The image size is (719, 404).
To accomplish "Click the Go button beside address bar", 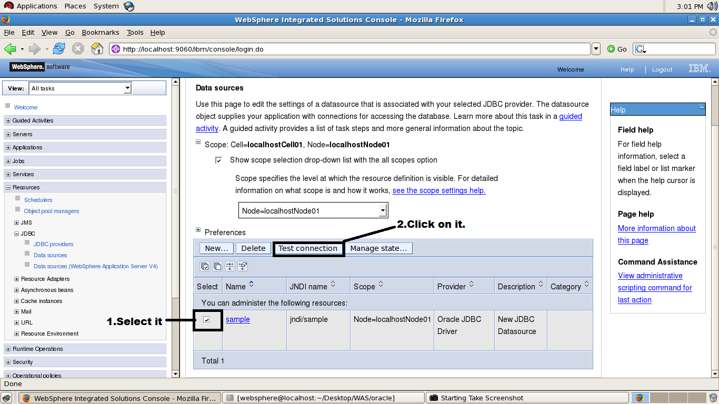I will click(x=617, y=49).
